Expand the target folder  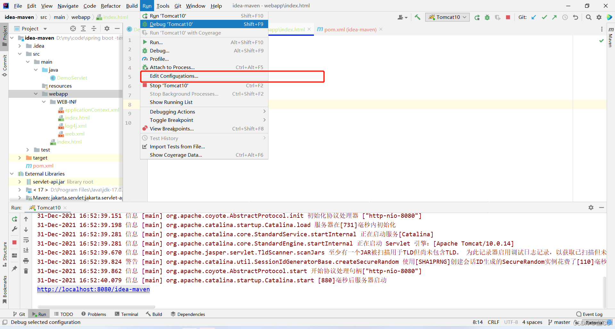click(x=20, y=158)
